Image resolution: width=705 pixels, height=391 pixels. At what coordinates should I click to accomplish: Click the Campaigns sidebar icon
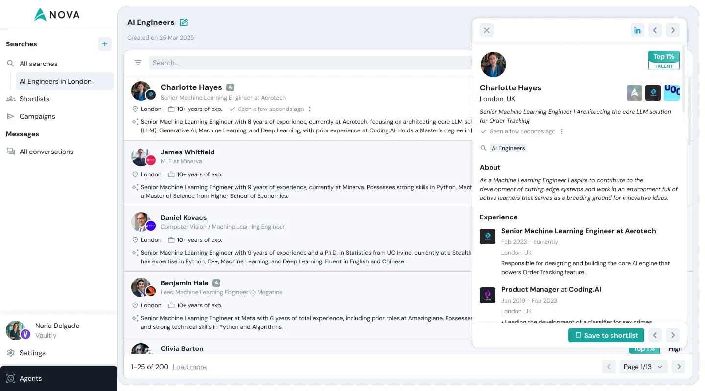[x=11, y=116]
